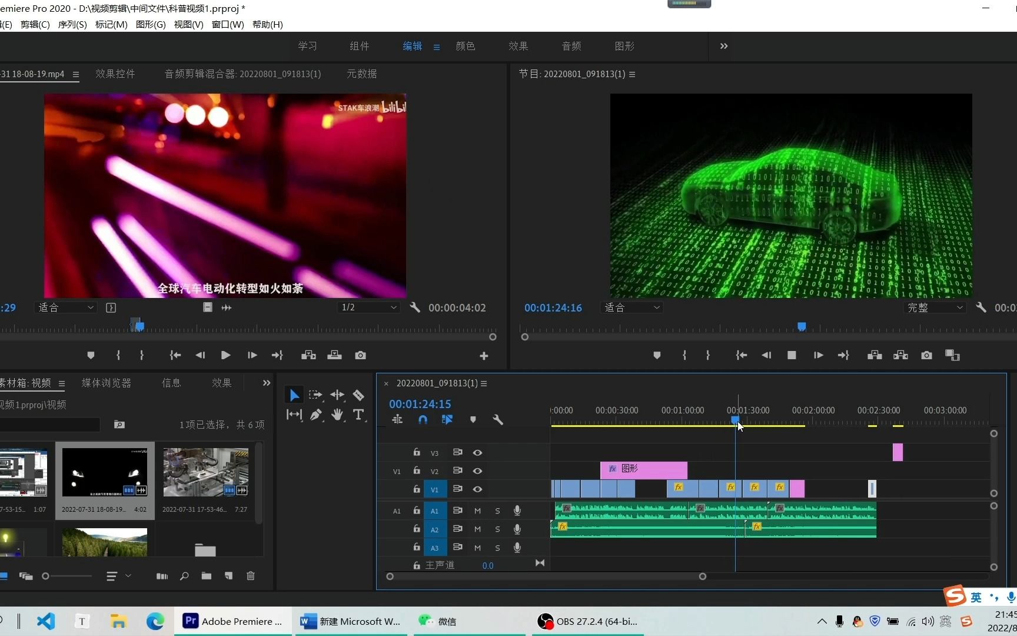Viewport: 1017px width, 636px height.
Task: Select the Slip tool
Action: coord(294,415)
